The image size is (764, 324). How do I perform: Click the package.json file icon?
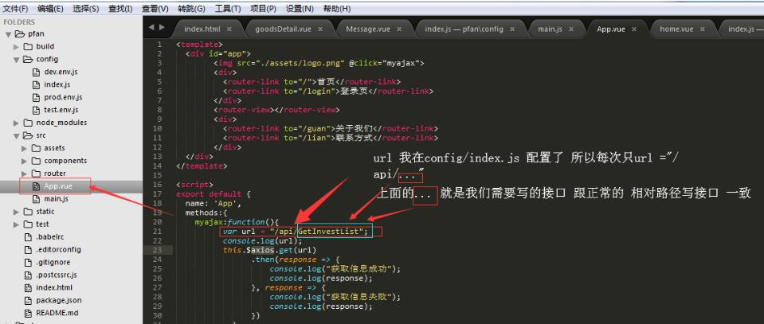coord(28,300)
